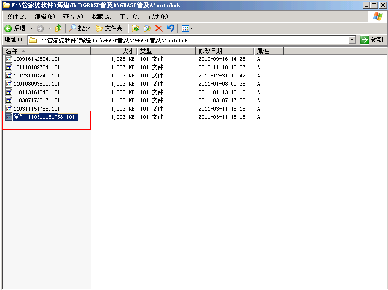Click the blue Undo arrow icon
The height and width of the screenshot is (290, 388).
(x=170, y=28)
